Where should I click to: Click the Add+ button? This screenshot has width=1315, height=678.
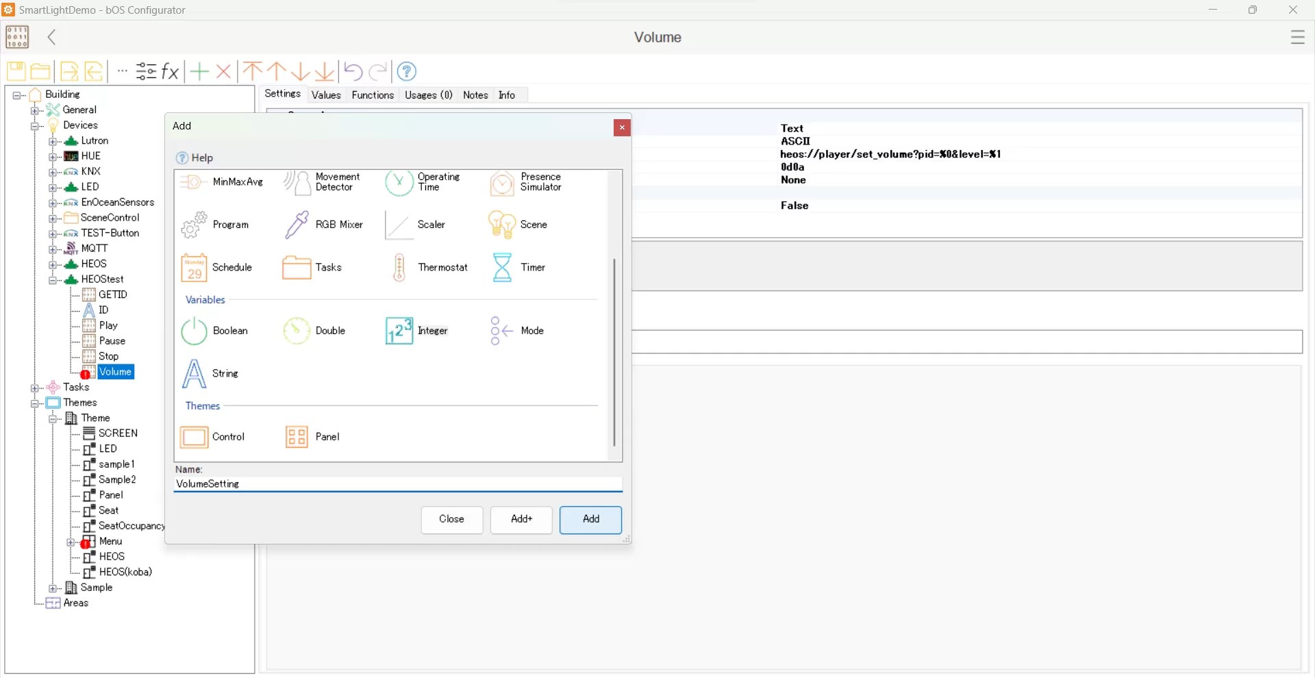coord(521,520)
